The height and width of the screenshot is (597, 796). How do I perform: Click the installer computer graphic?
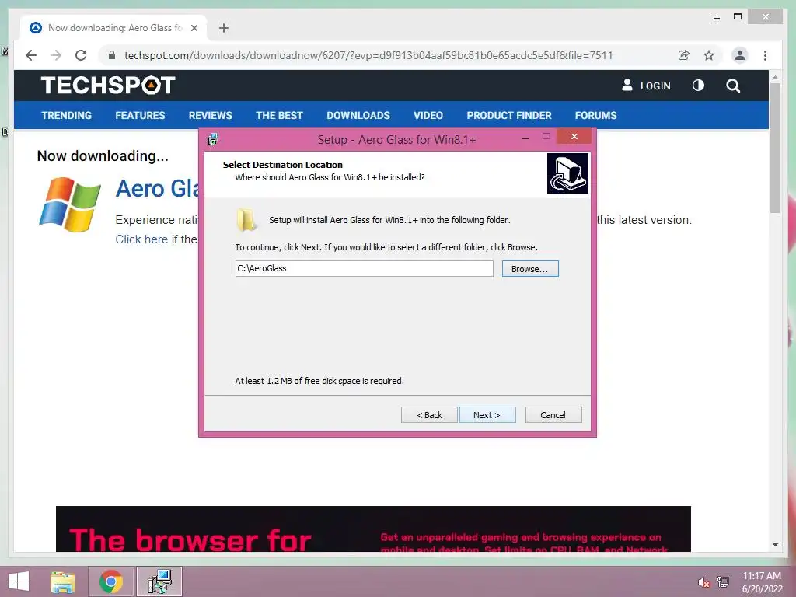567,173
